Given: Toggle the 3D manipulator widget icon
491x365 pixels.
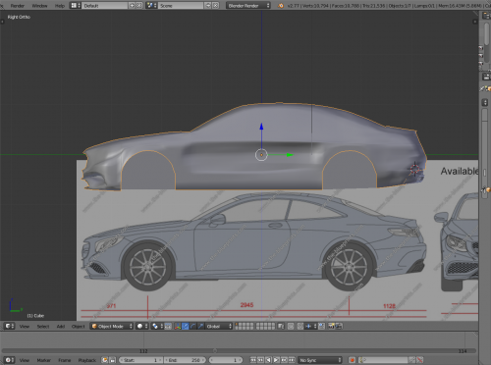Looking at the screenshot, I should pos(178,326).
